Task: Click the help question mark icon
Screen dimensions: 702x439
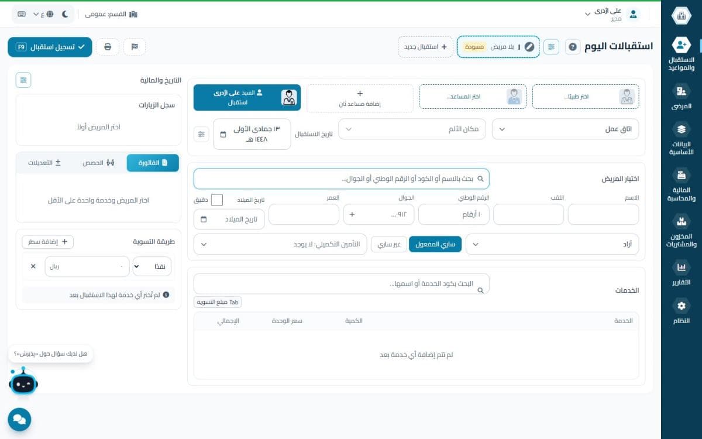Action: coord(573,47)
